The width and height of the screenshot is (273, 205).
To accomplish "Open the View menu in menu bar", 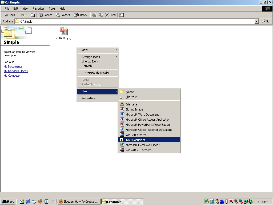I will 25,9.
